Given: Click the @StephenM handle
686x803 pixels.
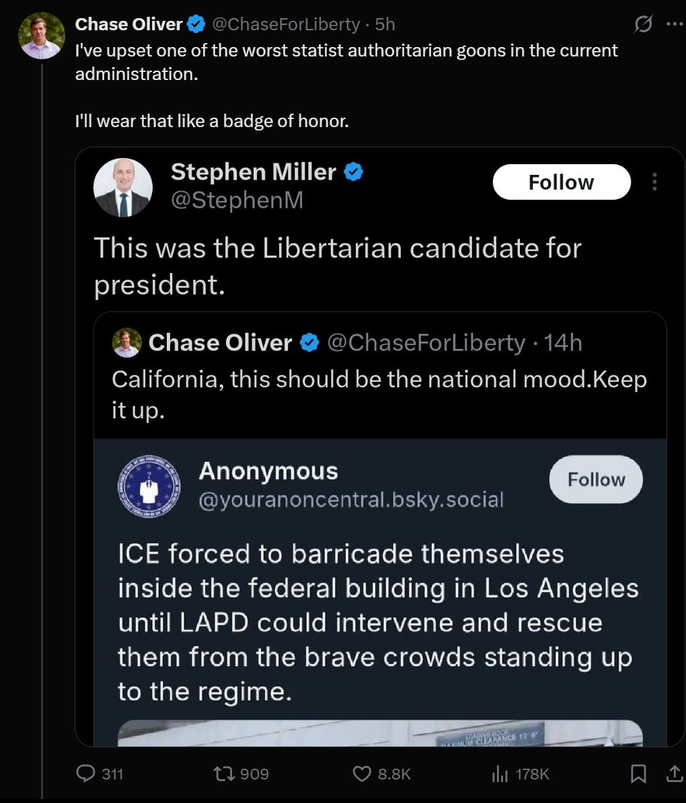Looking at the screenshot, I should tap(237, 200).
